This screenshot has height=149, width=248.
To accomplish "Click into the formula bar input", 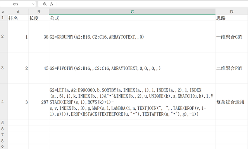I will pos(152,4).
